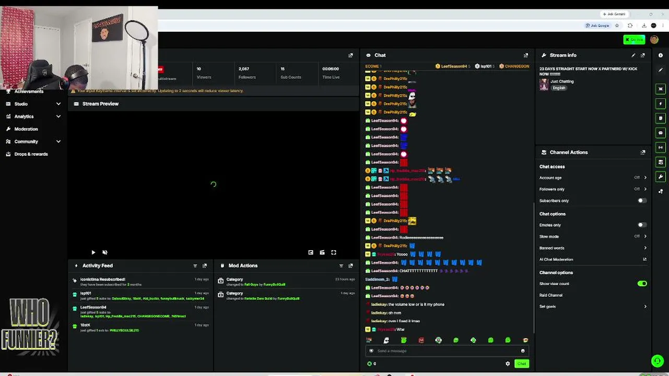Bookmark page with the star icon
The width and height of the screenshot is (669, 376).
pos(617,26)
